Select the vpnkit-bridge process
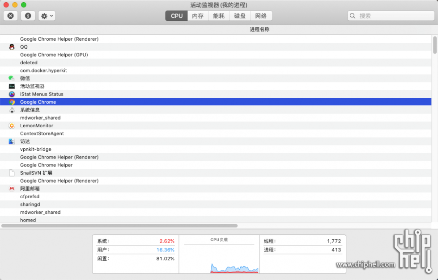438x280 pixels. click(36, 149)
